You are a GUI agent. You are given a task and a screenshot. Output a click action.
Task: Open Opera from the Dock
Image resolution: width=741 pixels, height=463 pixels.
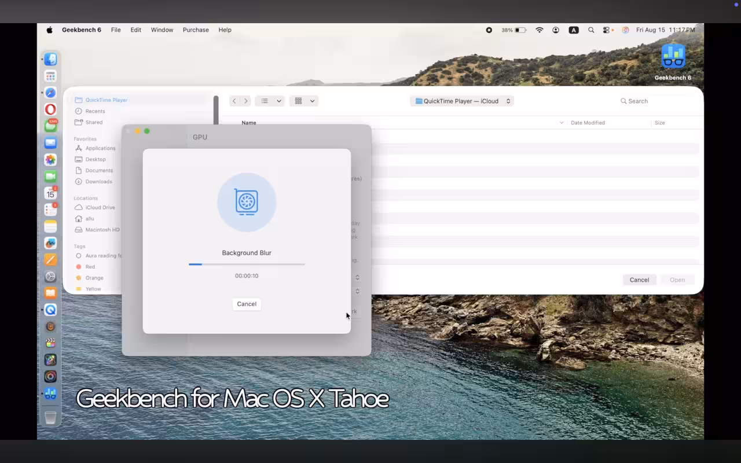pyautogui.click(x=50, y=109)
